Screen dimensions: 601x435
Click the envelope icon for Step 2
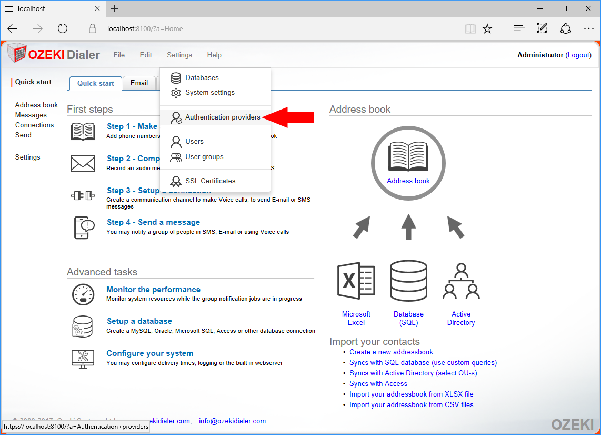tap(83, 163)
